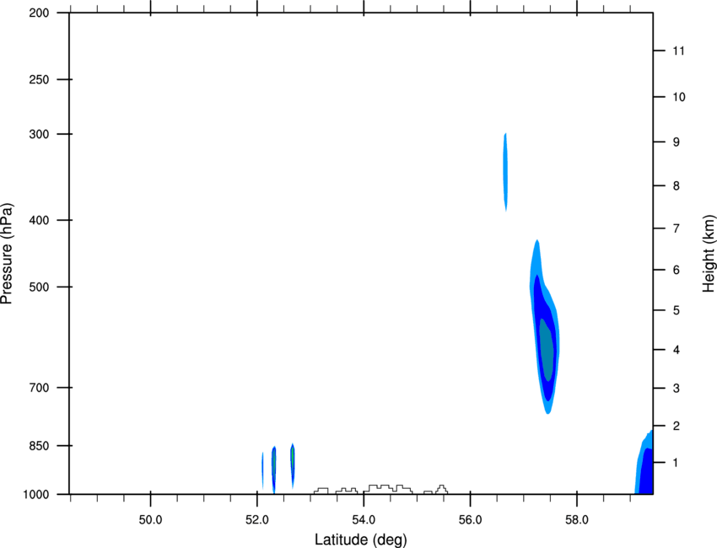The image size is (717, 548).
Task: Click the 8 km height label
Action: click(677, 186)
